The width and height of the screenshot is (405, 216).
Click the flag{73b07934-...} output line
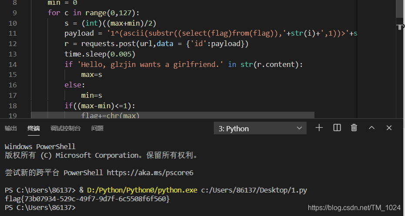pos(87,199)
